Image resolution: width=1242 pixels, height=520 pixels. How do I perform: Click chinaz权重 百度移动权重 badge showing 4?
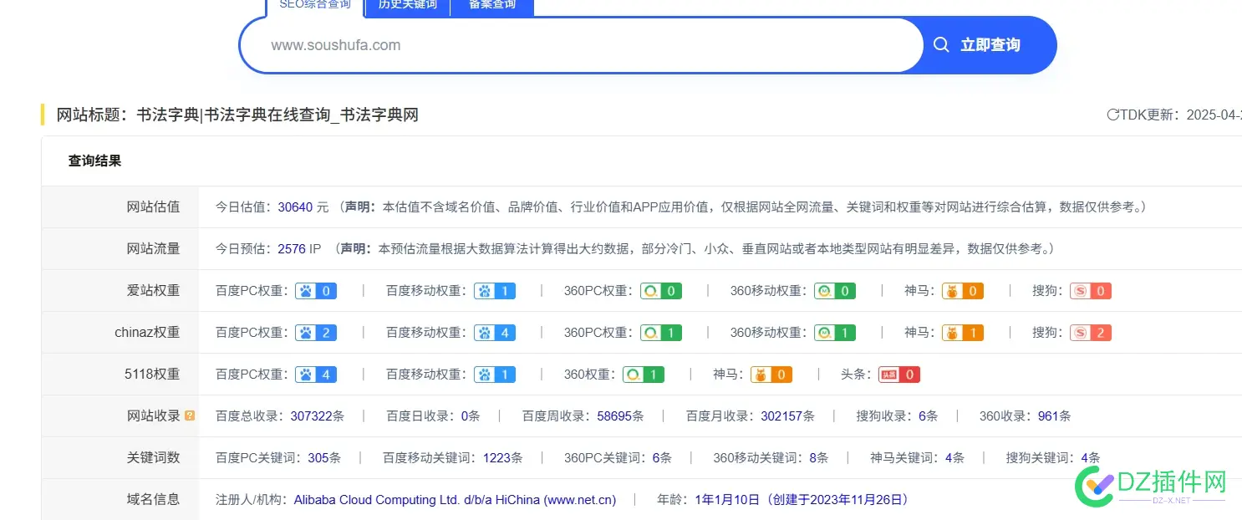(x=495, y=333)
